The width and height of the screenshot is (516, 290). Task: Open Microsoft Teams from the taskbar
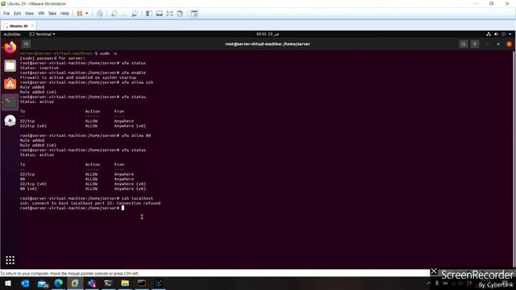(x=92, y=283)
